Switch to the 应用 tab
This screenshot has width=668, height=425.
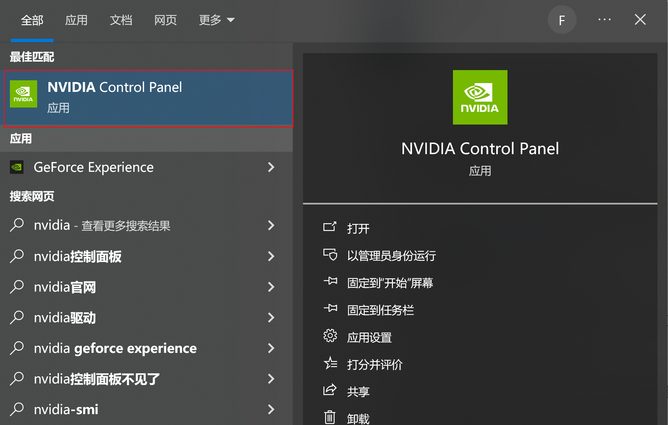point(76,20)
